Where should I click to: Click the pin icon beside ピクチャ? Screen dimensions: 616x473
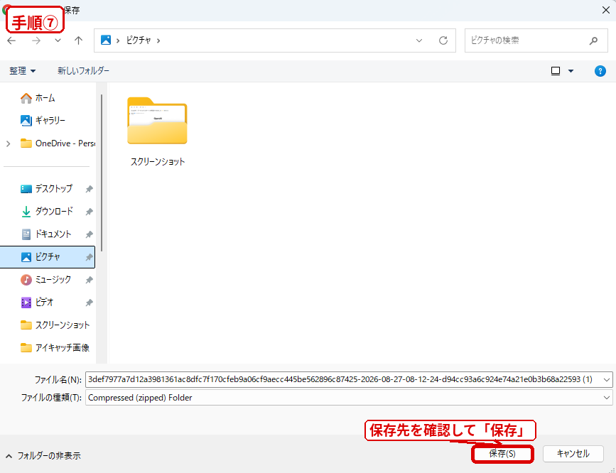coord(90,257)
